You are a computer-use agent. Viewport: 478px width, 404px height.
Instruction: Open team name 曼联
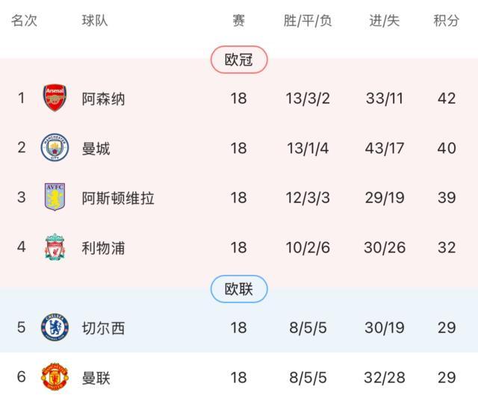point(96,377)
